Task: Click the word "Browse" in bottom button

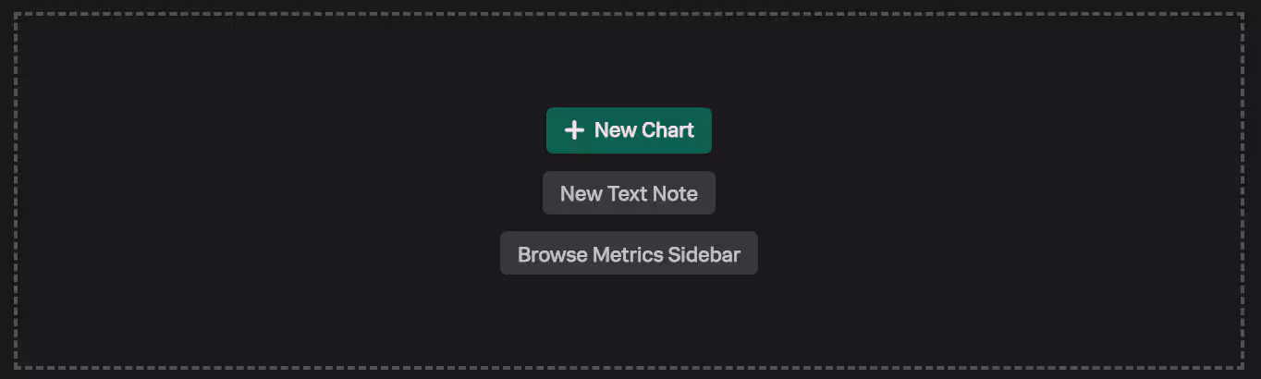Action: click(552, 254)
